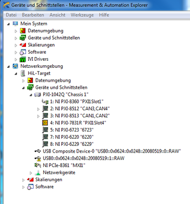Select the NI PCIe-8361 "MXI1" label
The image size is (190, 204).
coord(64,165)
